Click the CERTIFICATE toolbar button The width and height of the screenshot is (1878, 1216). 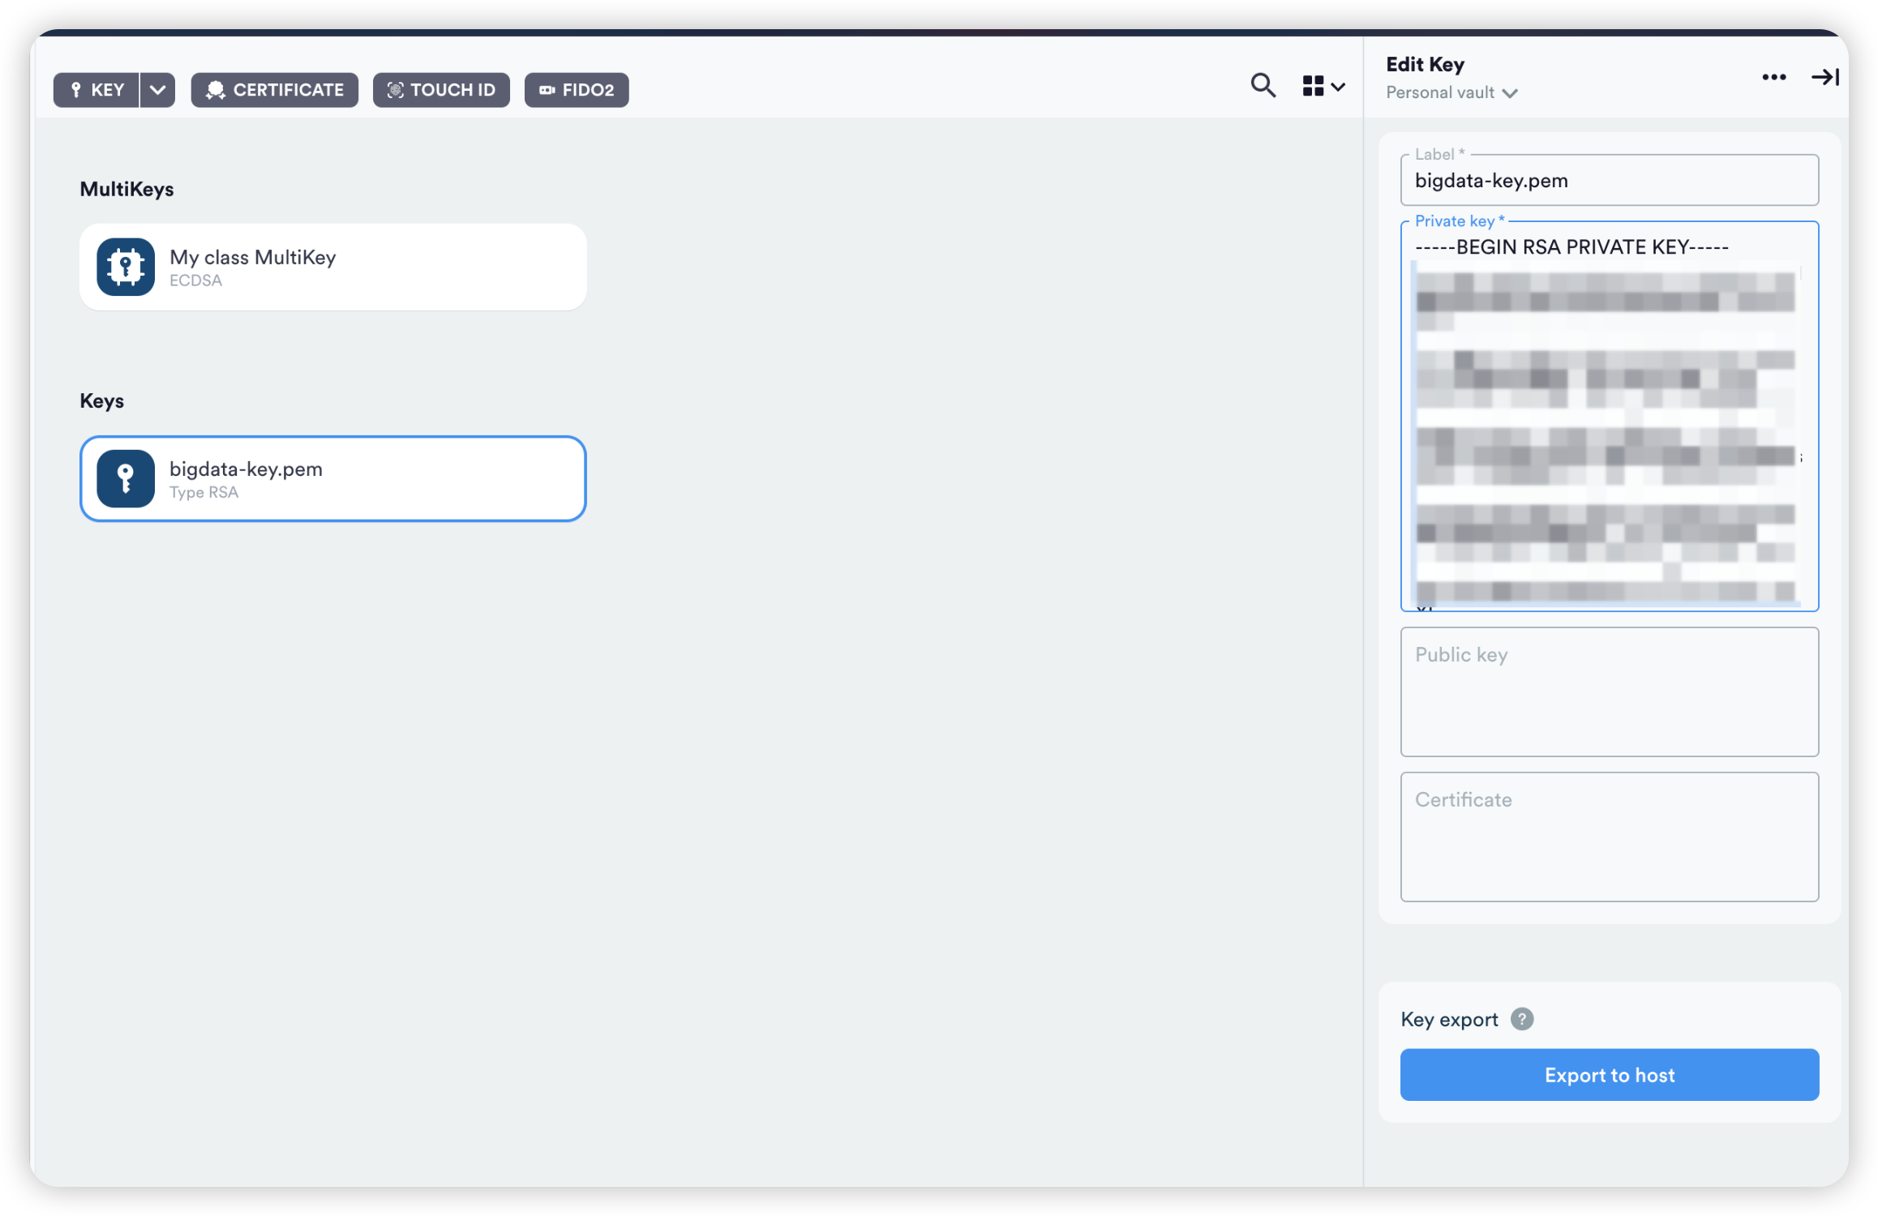point(274,90)
